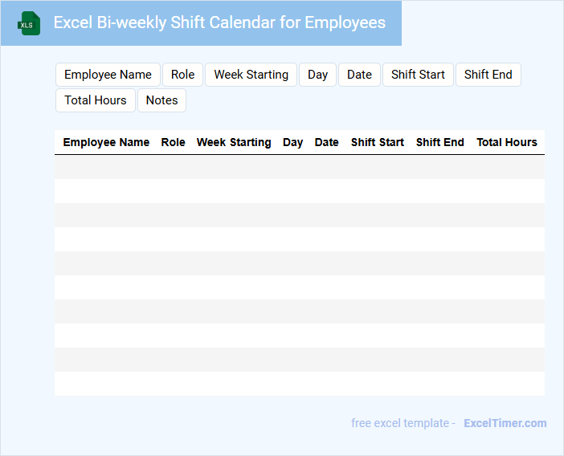Click the Shift Start tag

tap(418, 75)
